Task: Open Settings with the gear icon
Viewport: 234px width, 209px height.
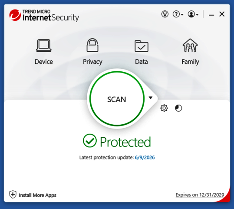Action: pyautogui.click(x=164, y=108)
